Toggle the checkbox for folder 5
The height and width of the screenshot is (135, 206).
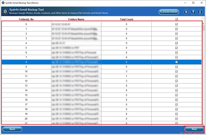[x=176, y=48]
